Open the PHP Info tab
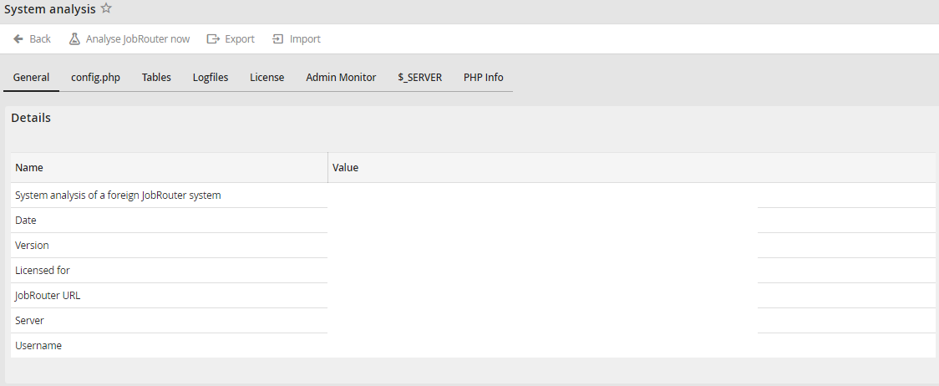The width and height of the screenshot is (939, 386). [x=483, y=78]
